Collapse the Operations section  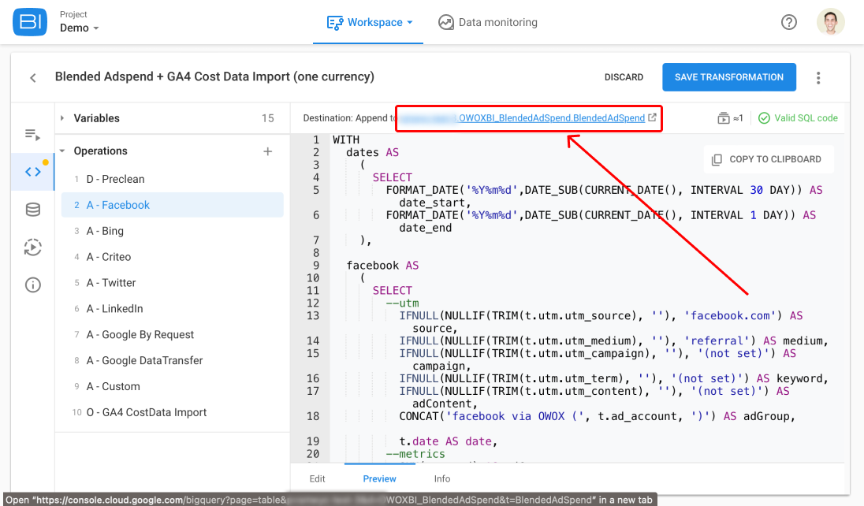[x=62, y=151]
